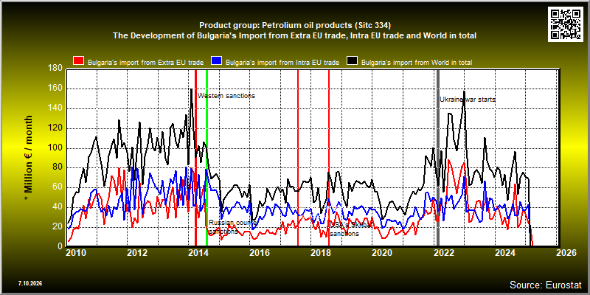Click the 2010 x-axis label

[x=75, y=253]
